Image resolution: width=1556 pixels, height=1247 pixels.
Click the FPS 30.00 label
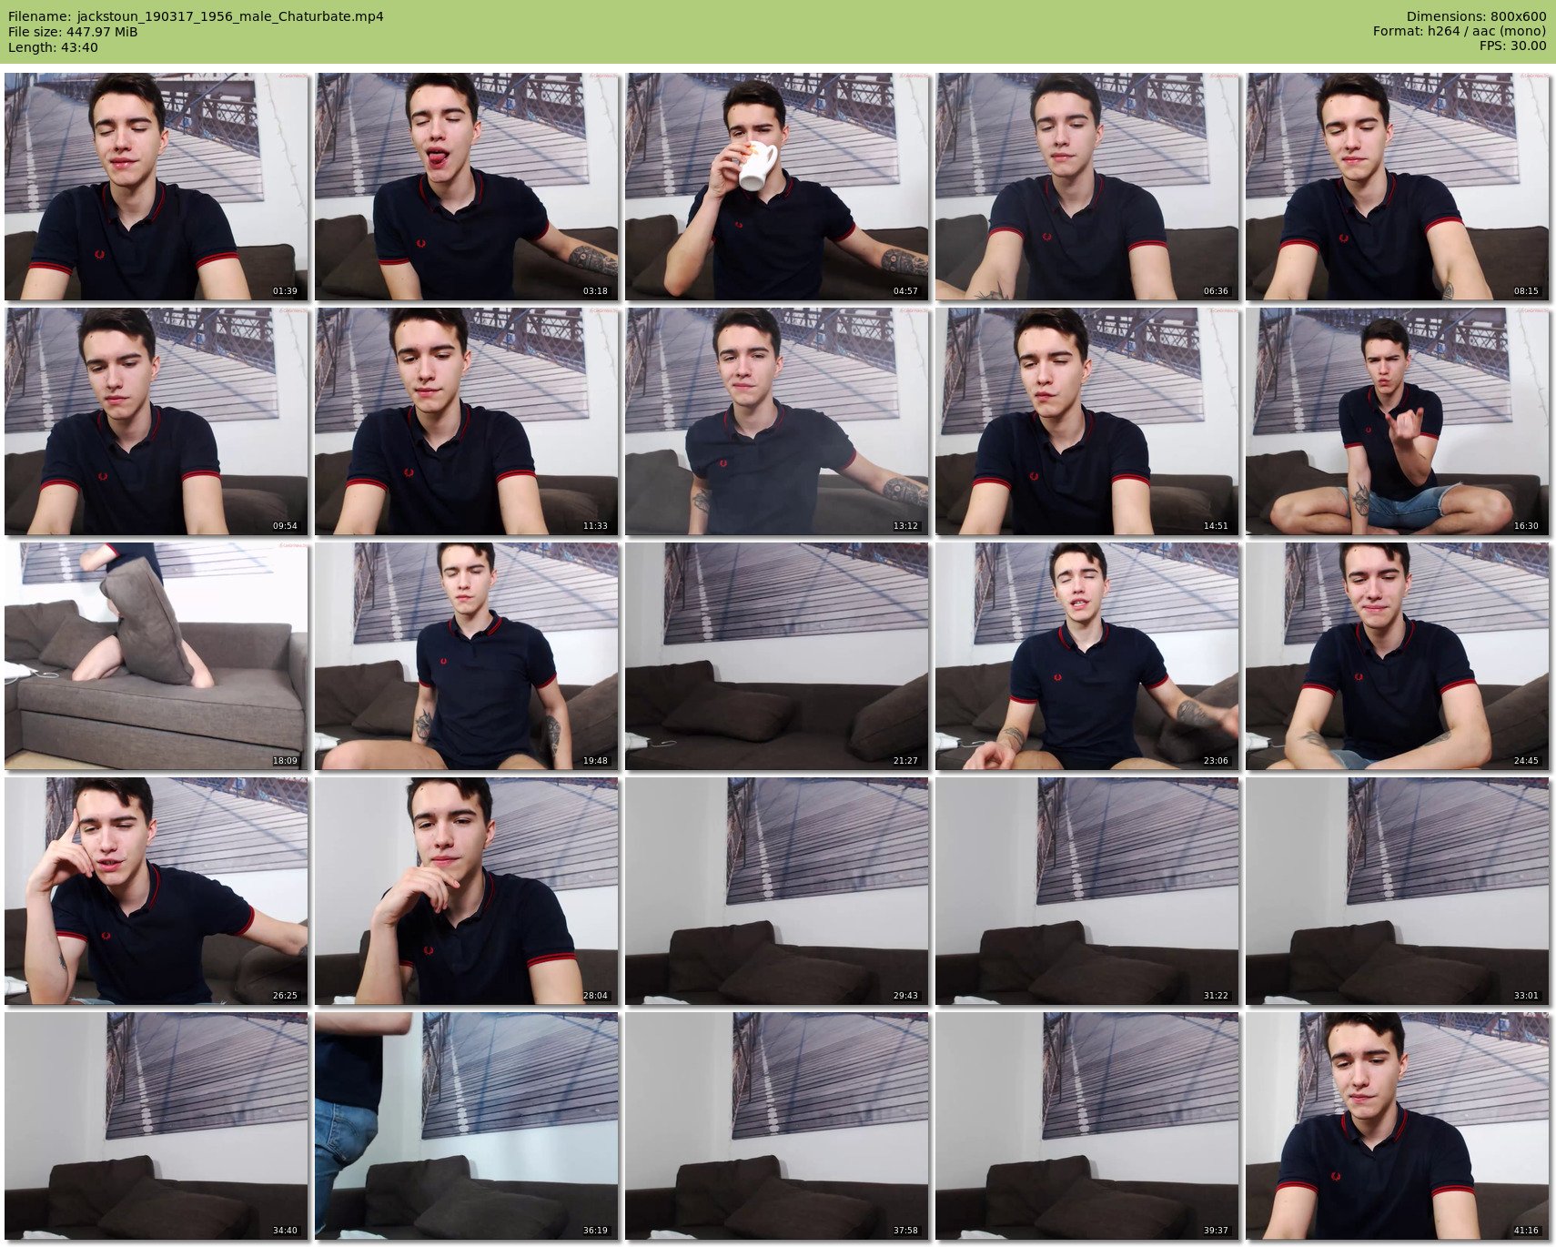point(1512,46)
